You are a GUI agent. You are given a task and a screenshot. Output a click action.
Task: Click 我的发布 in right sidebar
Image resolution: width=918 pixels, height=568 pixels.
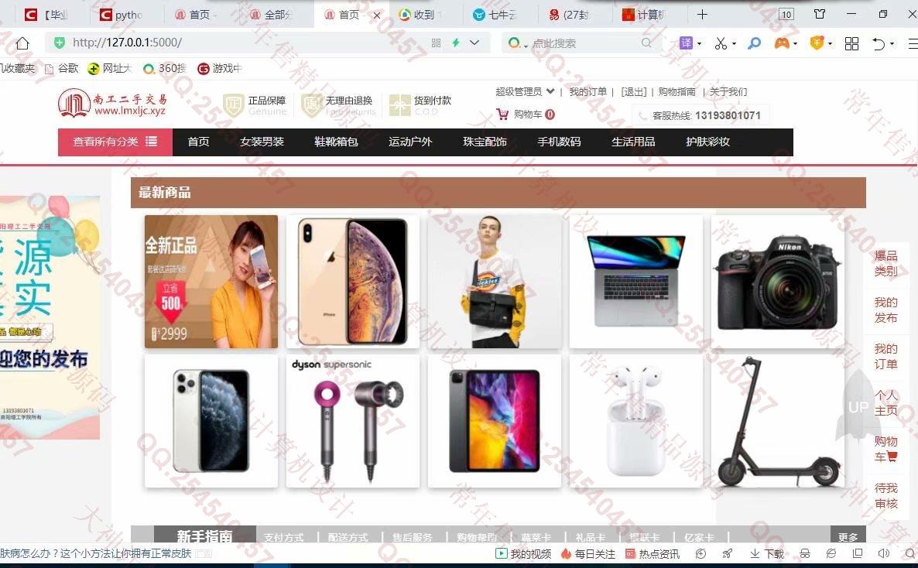[x=885, y=310]
